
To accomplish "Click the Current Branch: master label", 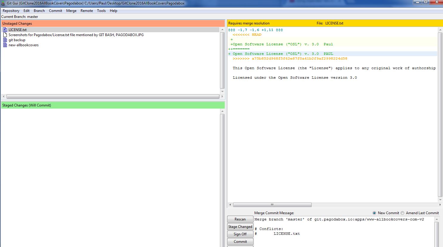I will (x=20, y=17).
